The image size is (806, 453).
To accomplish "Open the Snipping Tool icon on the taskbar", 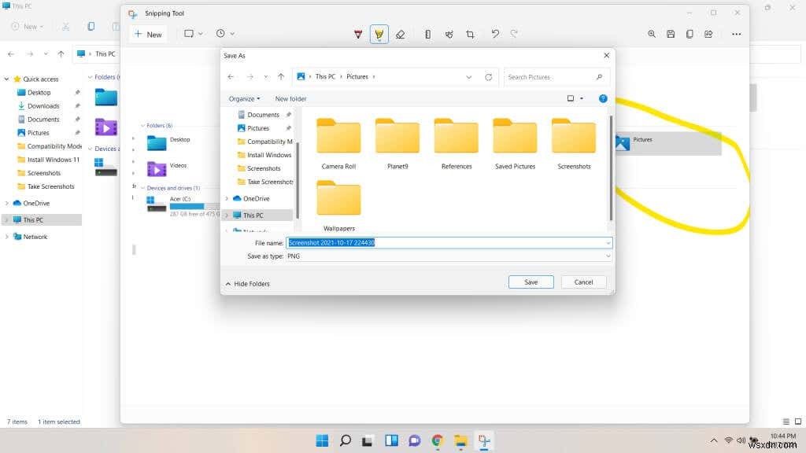I will click(x=483, y=440).
